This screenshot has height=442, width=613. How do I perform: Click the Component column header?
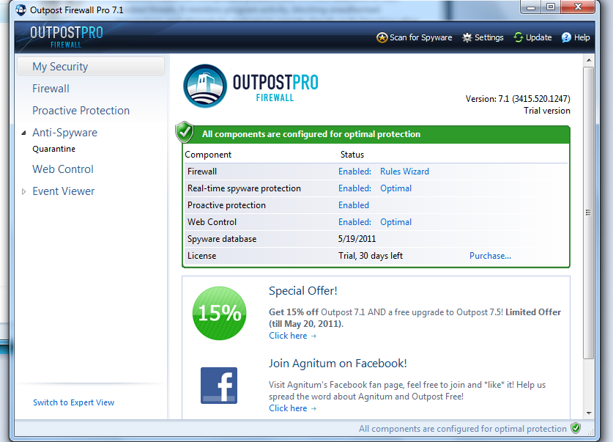click(208, 155)
